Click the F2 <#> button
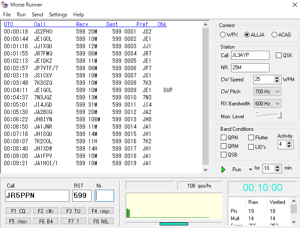Viewport: 300px width, 228px height. tap(46, 211)
